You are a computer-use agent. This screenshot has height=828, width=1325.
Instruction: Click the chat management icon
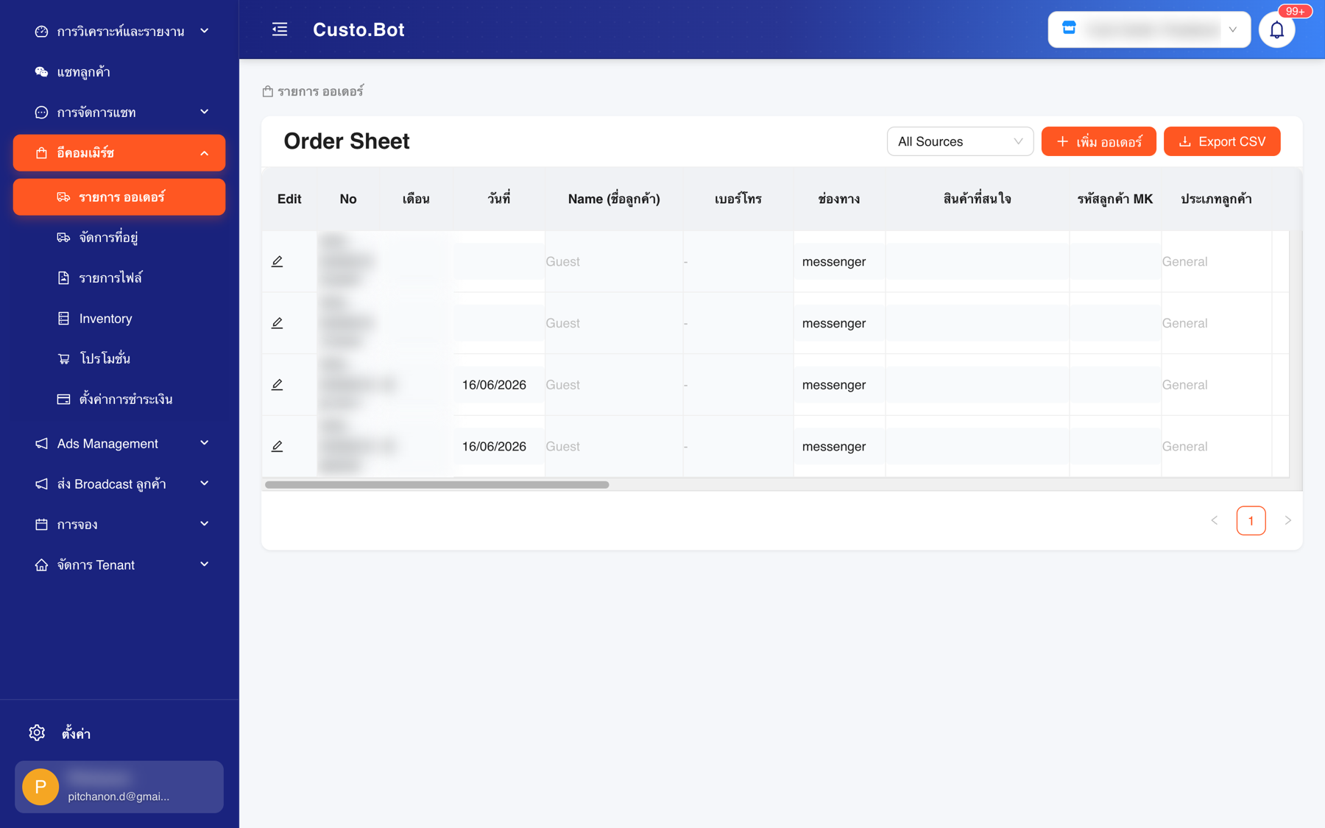(41, 113)
